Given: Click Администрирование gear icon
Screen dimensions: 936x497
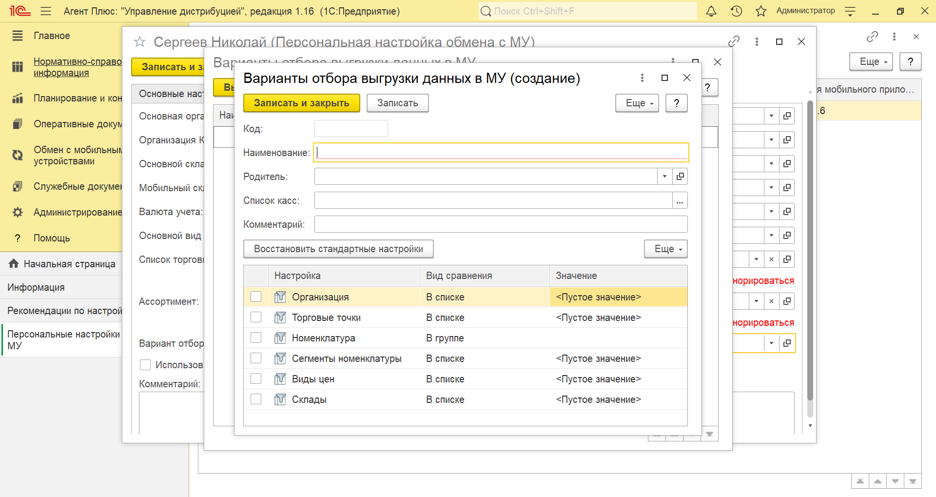Looking at the screenshot, I should tap(18, 212).
